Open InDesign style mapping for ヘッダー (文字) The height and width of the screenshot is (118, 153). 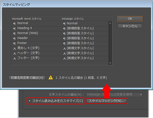tap(85, 53)
